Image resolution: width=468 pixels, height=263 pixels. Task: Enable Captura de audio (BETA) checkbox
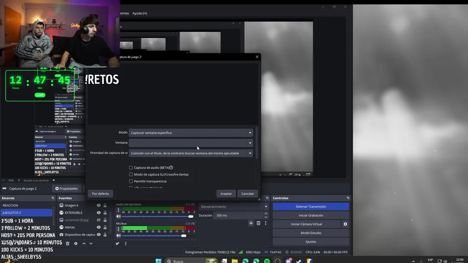(131, 168)
